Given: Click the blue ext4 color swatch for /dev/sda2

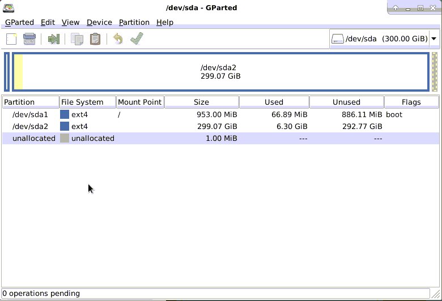Looking at the screenshot, I should coord(65,126).
